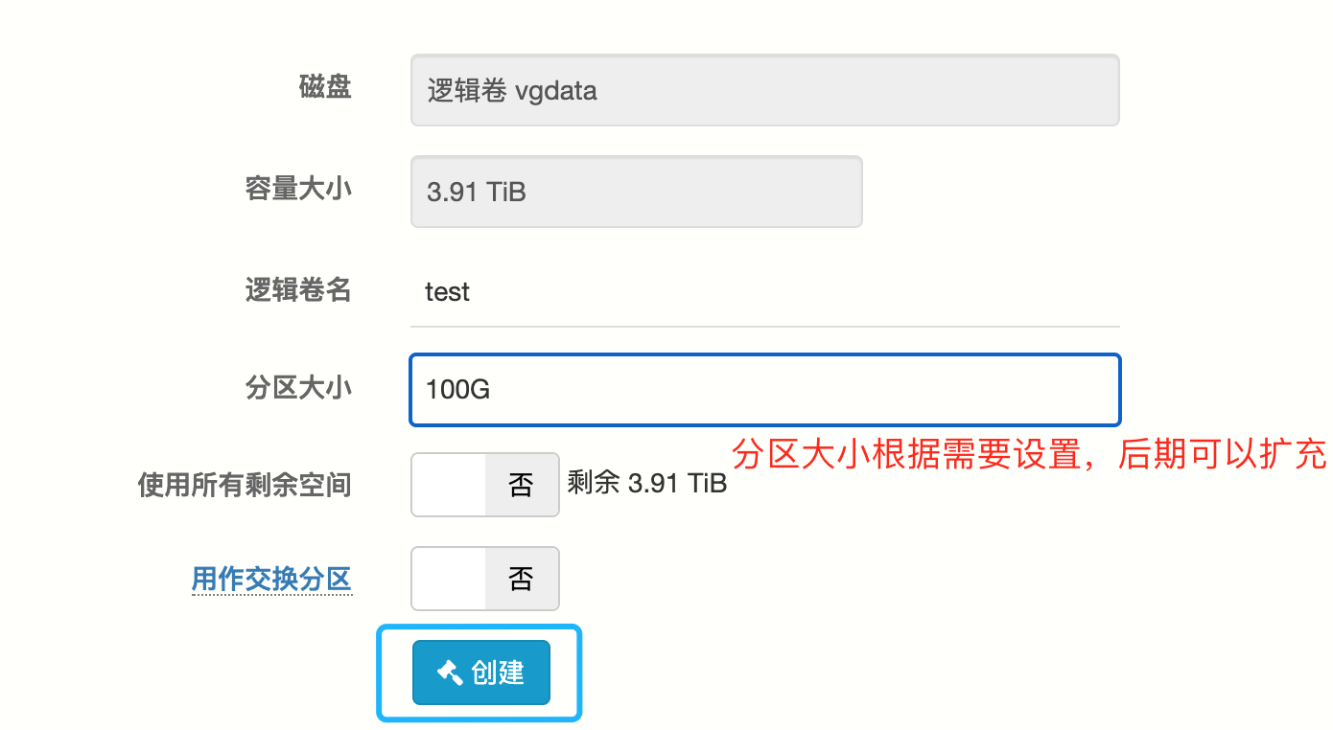Click the 磁盘 label
The height and width of the screenshot is (730, 1333).
click(x=325, y=87)
